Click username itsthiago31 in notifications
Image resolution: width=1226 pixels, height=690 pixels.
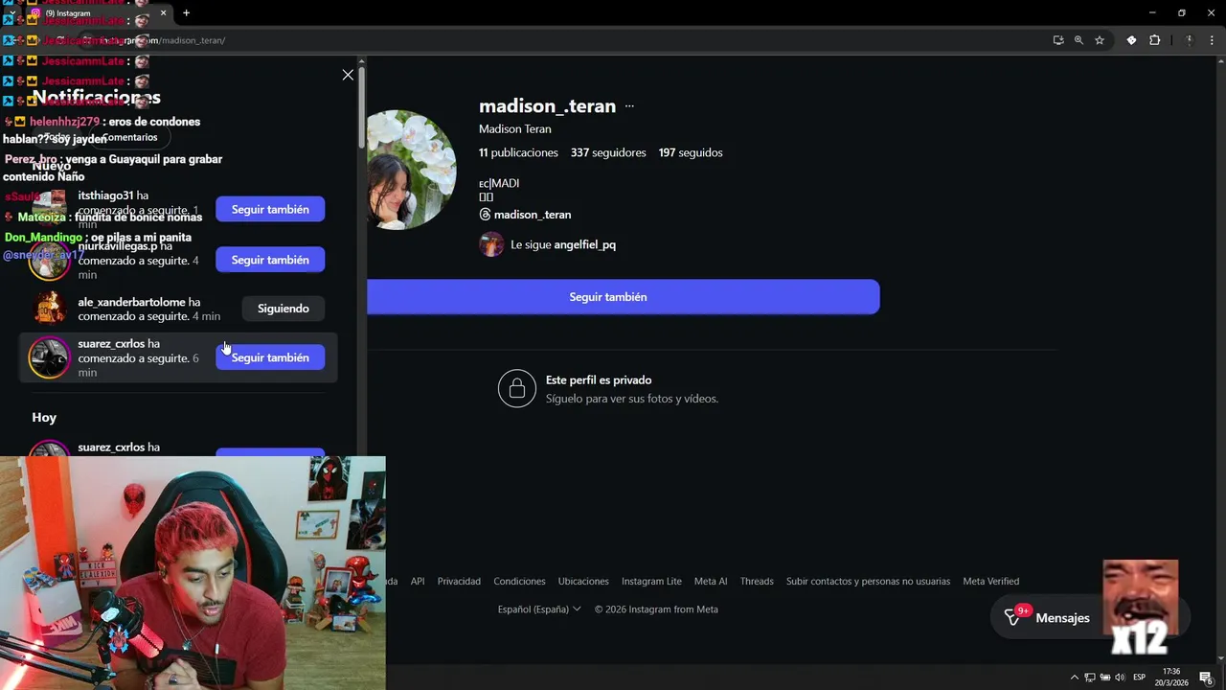click(105, 195)
